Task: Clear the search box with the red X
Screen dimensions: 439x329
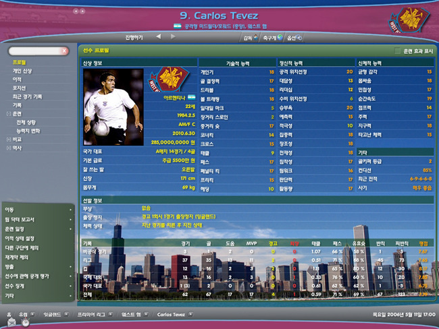Action: pyautogui.click(x=64, y=51)
